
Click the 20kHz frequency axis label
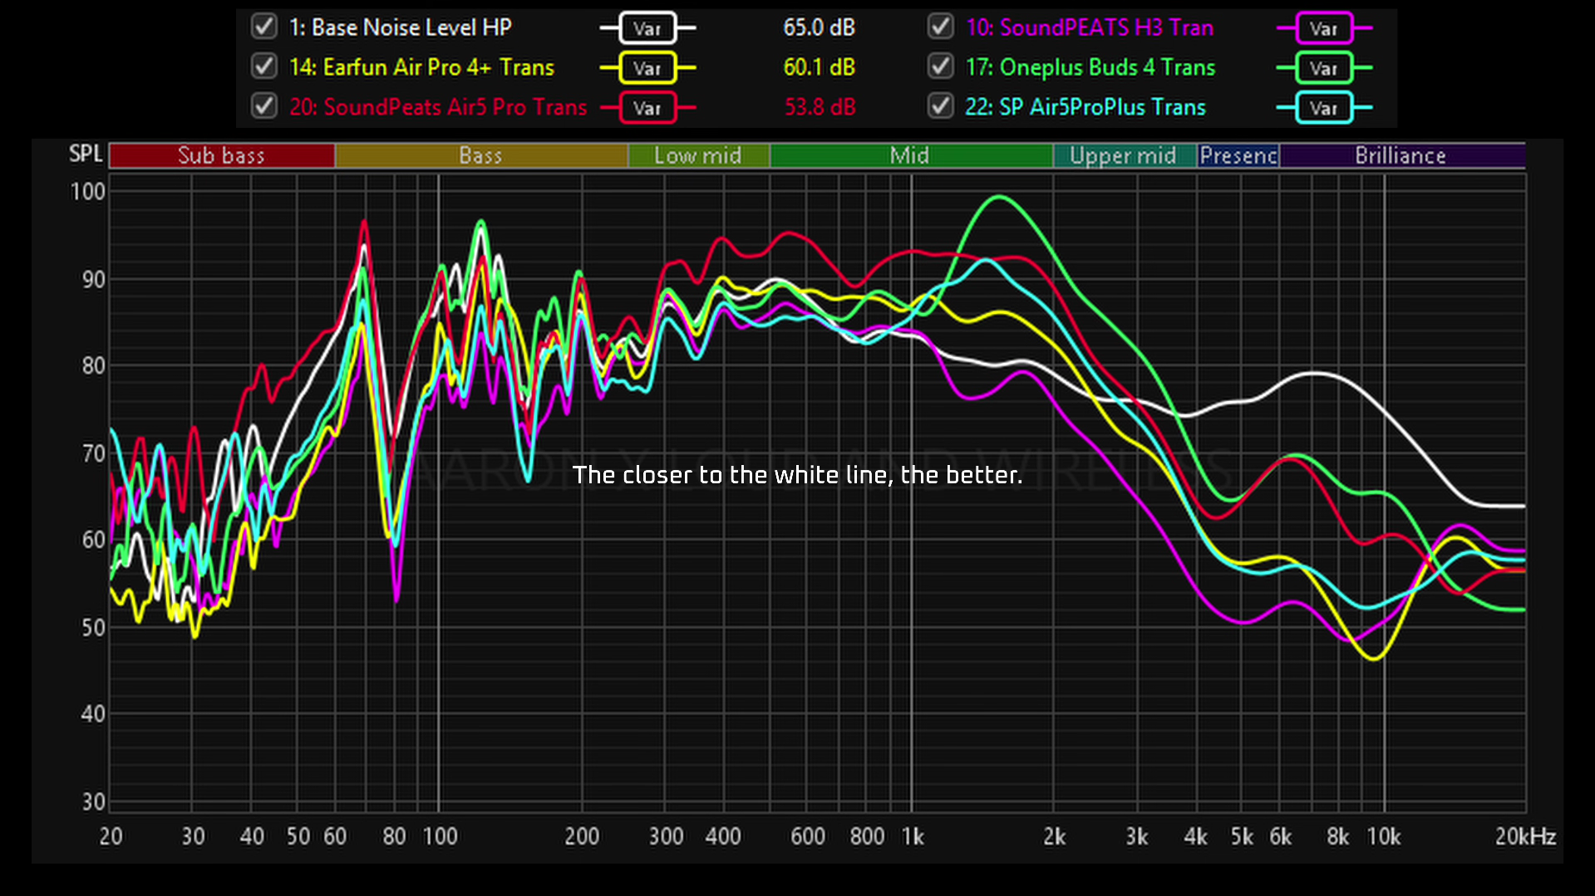coord(1525,836)
